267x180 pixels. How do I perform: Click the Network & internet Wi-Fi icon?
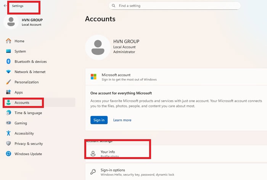pyautogui.click(x=8, y=72)
